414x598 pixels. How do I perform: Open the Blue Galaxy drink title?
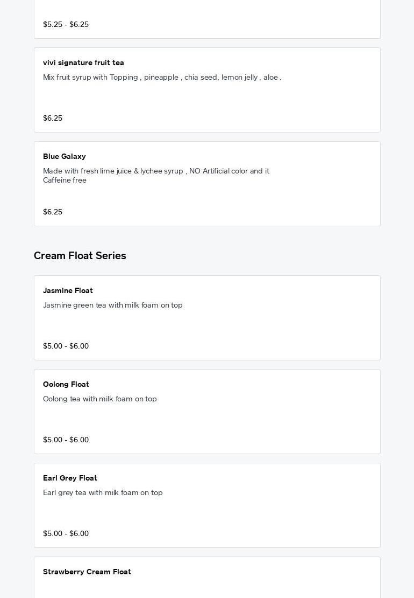65,157
